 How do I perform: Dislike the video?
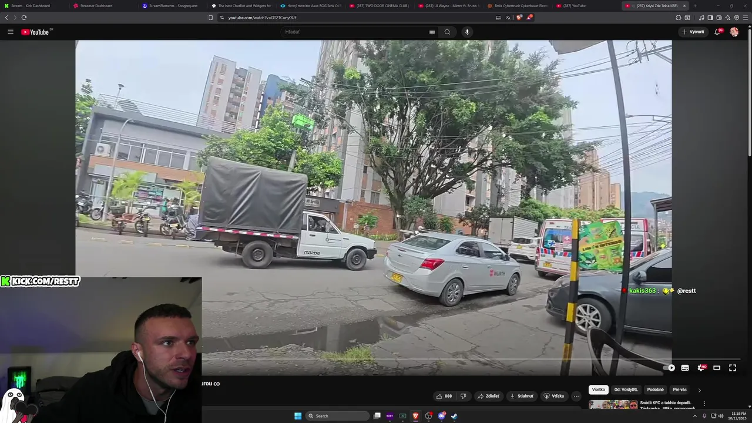(463, 396)
